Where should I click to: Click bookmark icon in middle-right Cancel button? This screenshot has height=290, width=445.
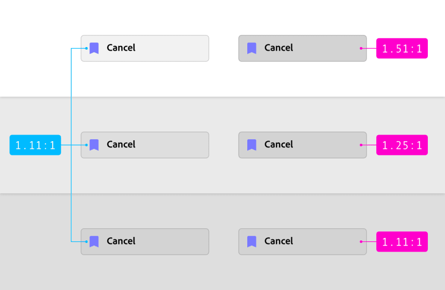[x=252, y=145]
